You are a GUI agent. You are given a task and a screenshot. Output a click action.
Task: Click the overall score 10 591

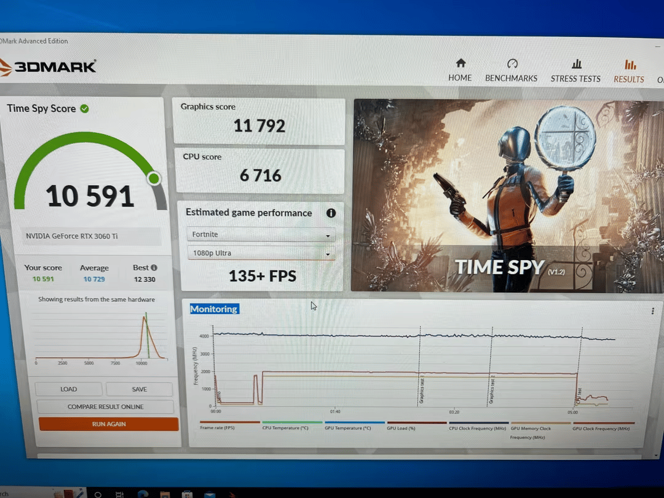click(90, 196)
